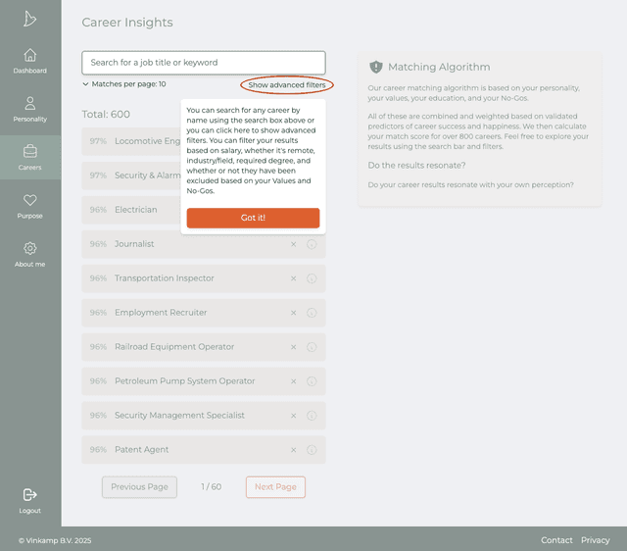The height and width of the screenshot is (551, 627).
Task: Select Railroad Equipment Operator entry
Action: (x=204, y=347)
